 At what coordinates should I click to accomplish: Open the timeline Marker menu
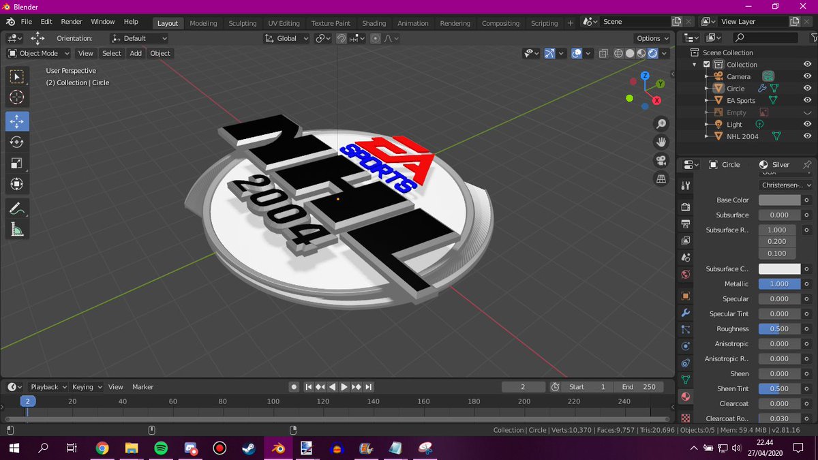(x=142, y=386)
